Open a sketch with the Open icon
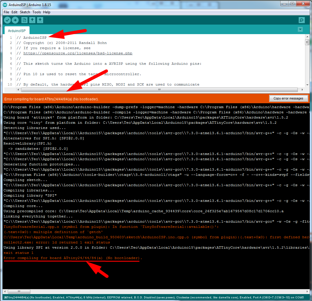The width and height of the screenshot is (312, 301). [x=32, y=20]
